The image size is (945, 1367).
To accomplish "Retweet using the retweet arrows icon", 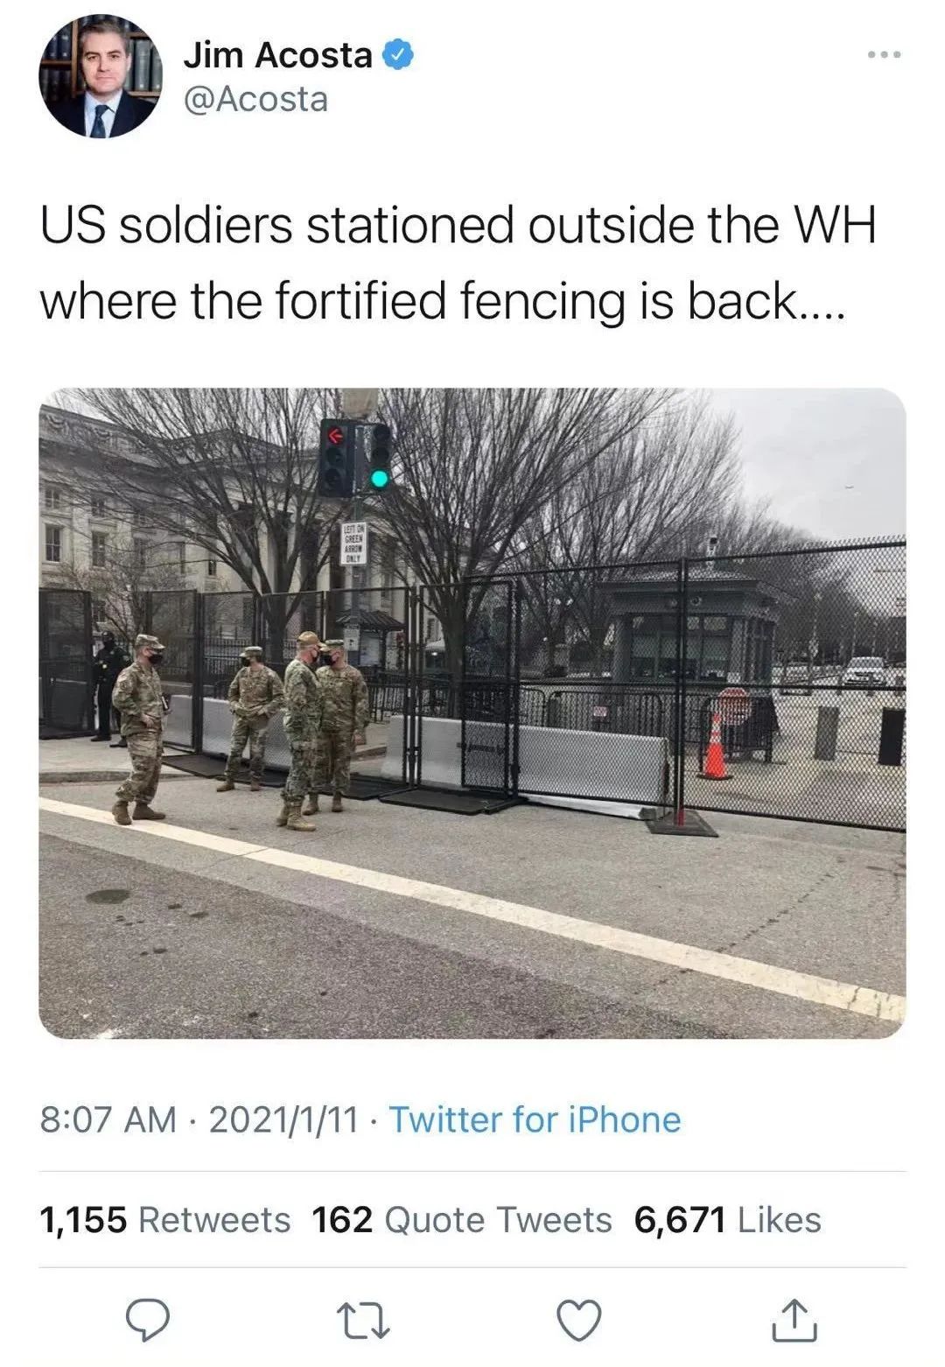I will coord(363,1321).
